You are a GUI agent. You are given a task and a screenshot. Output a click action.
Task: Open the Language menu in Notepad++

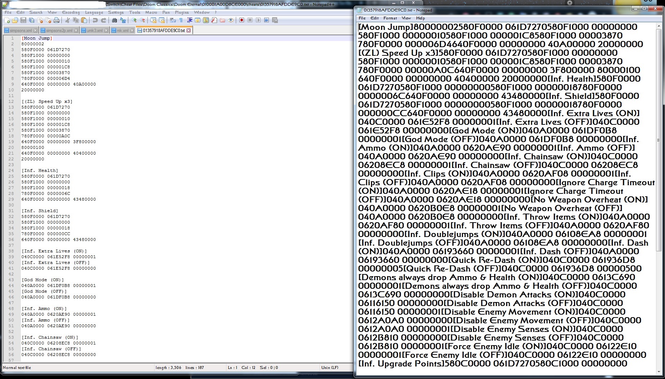tap(94, 12)
